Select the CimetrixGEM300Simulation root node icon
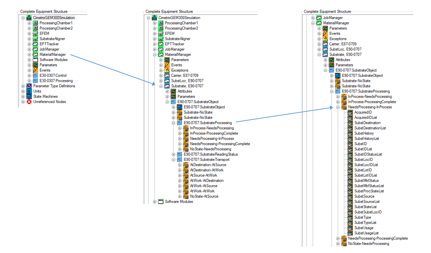 coord(29,17)
